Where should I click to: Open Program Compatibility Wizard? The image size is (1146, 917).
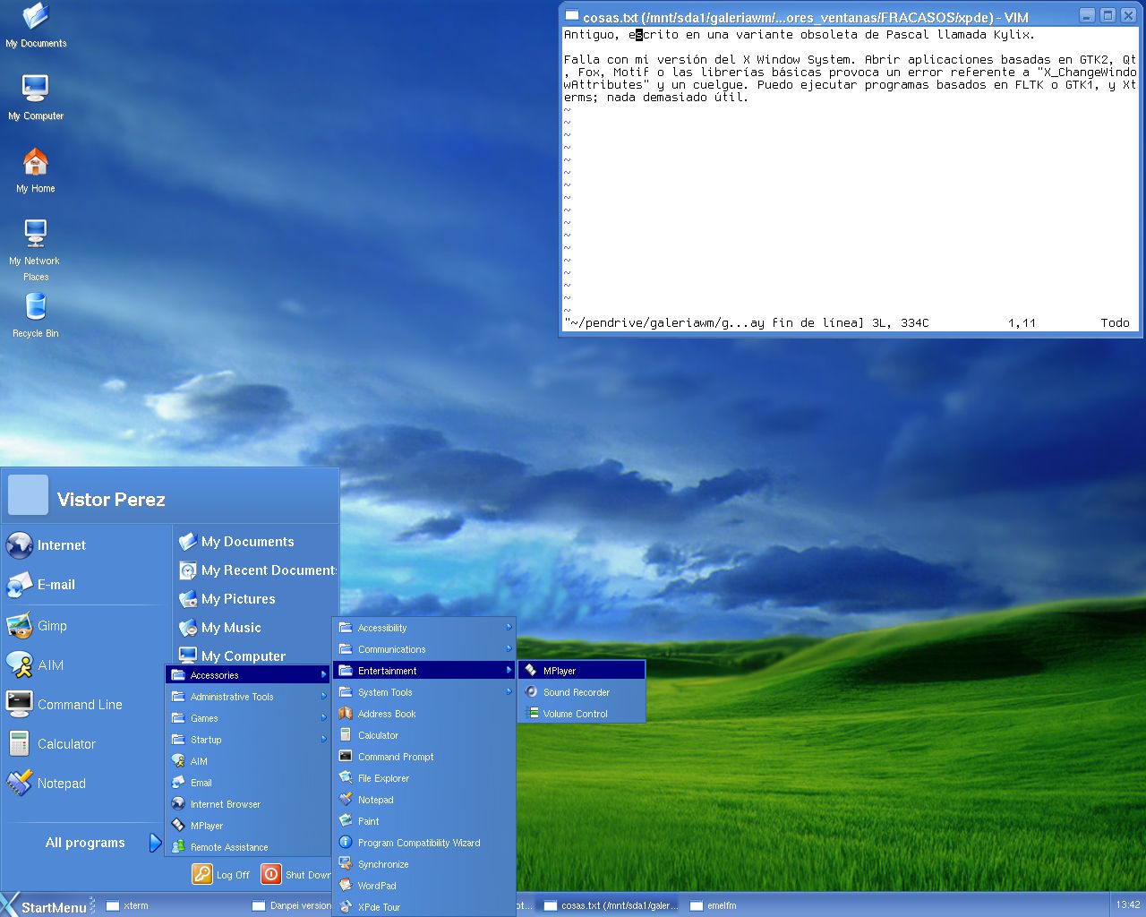click(424, 842)
